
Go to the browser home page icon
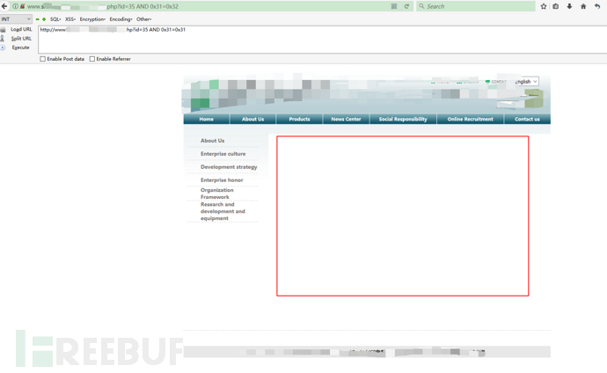[x=583, y=6]
